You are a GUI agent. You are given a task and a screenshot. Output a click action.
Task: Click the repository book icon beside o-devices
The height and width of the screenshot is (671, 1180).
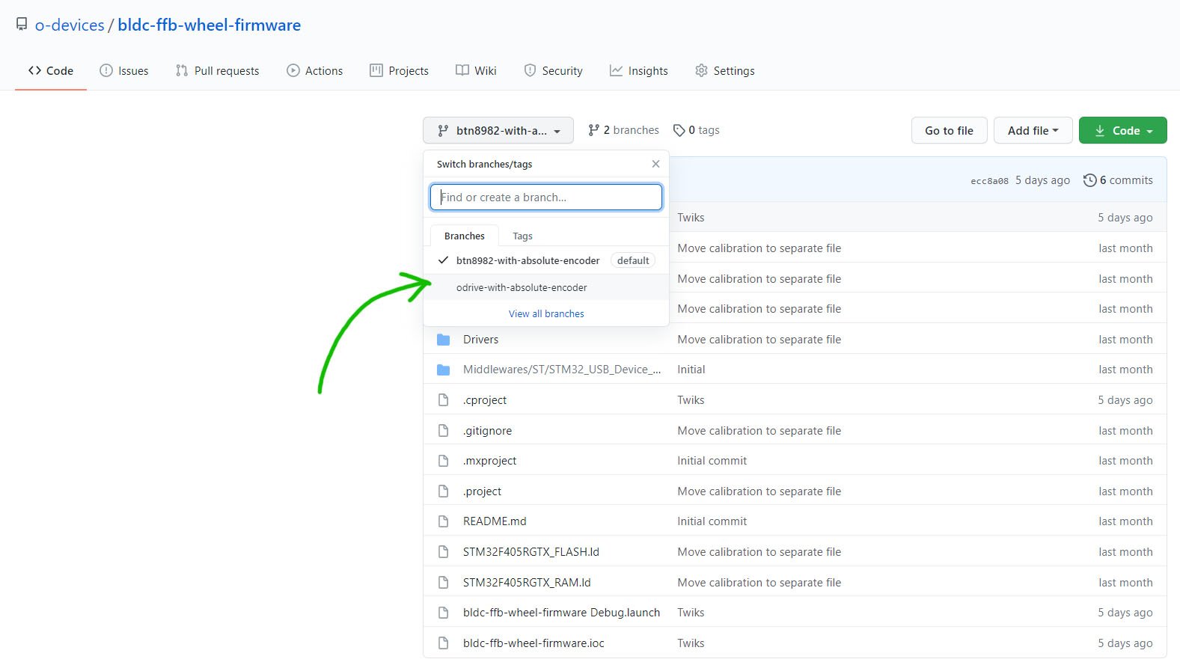click(22, 25)
